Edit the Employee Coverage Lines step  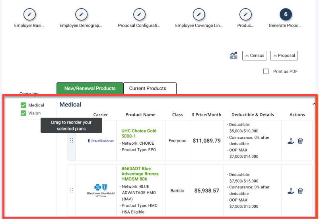pos(199,14)
